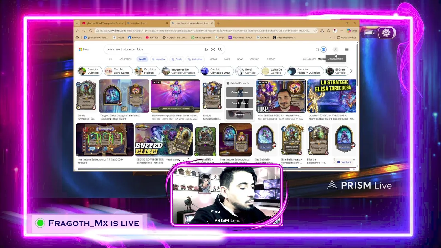Select the 'Cambio Quimico' suggestion chip
Viewport: 441px width, 248px height.
[x=90, y=71]
